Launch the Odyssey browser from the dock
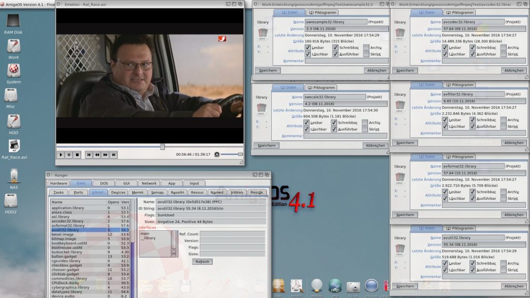The width and height of the screenshot is (530, 298). (371, 286)
